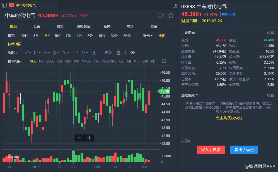
Task: Toggle MA indicator
Action: (41, 61)
